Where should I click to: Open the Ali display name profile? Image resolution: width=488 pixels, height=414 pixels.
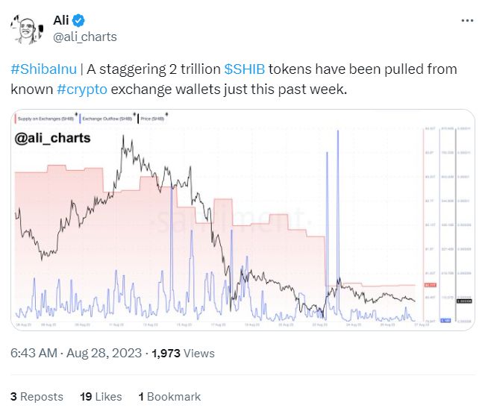click(61, 21)
